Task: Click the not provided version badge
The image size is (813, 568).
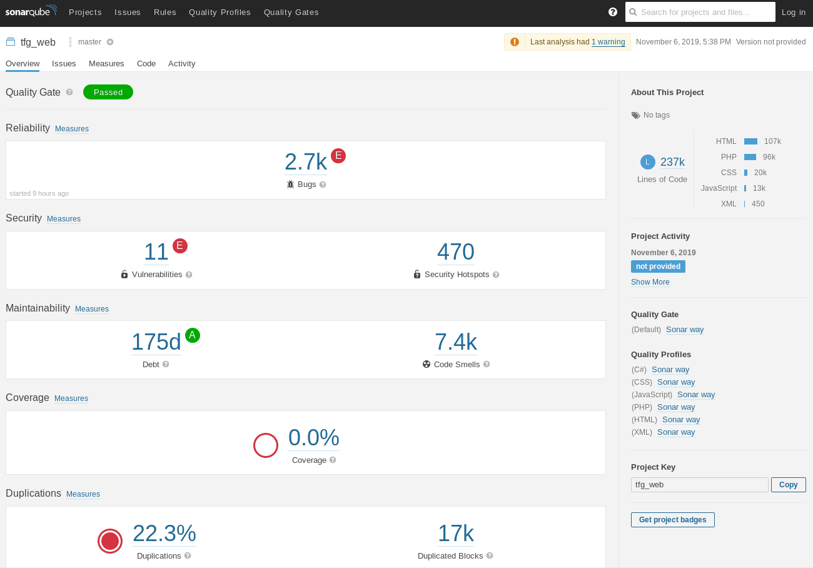Action: coord(658,266)
